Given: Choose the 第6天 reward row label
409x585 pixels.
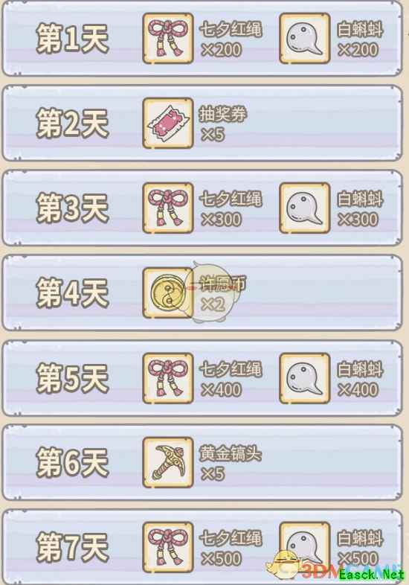Looking at the screenshot, I should click(72, 463).
